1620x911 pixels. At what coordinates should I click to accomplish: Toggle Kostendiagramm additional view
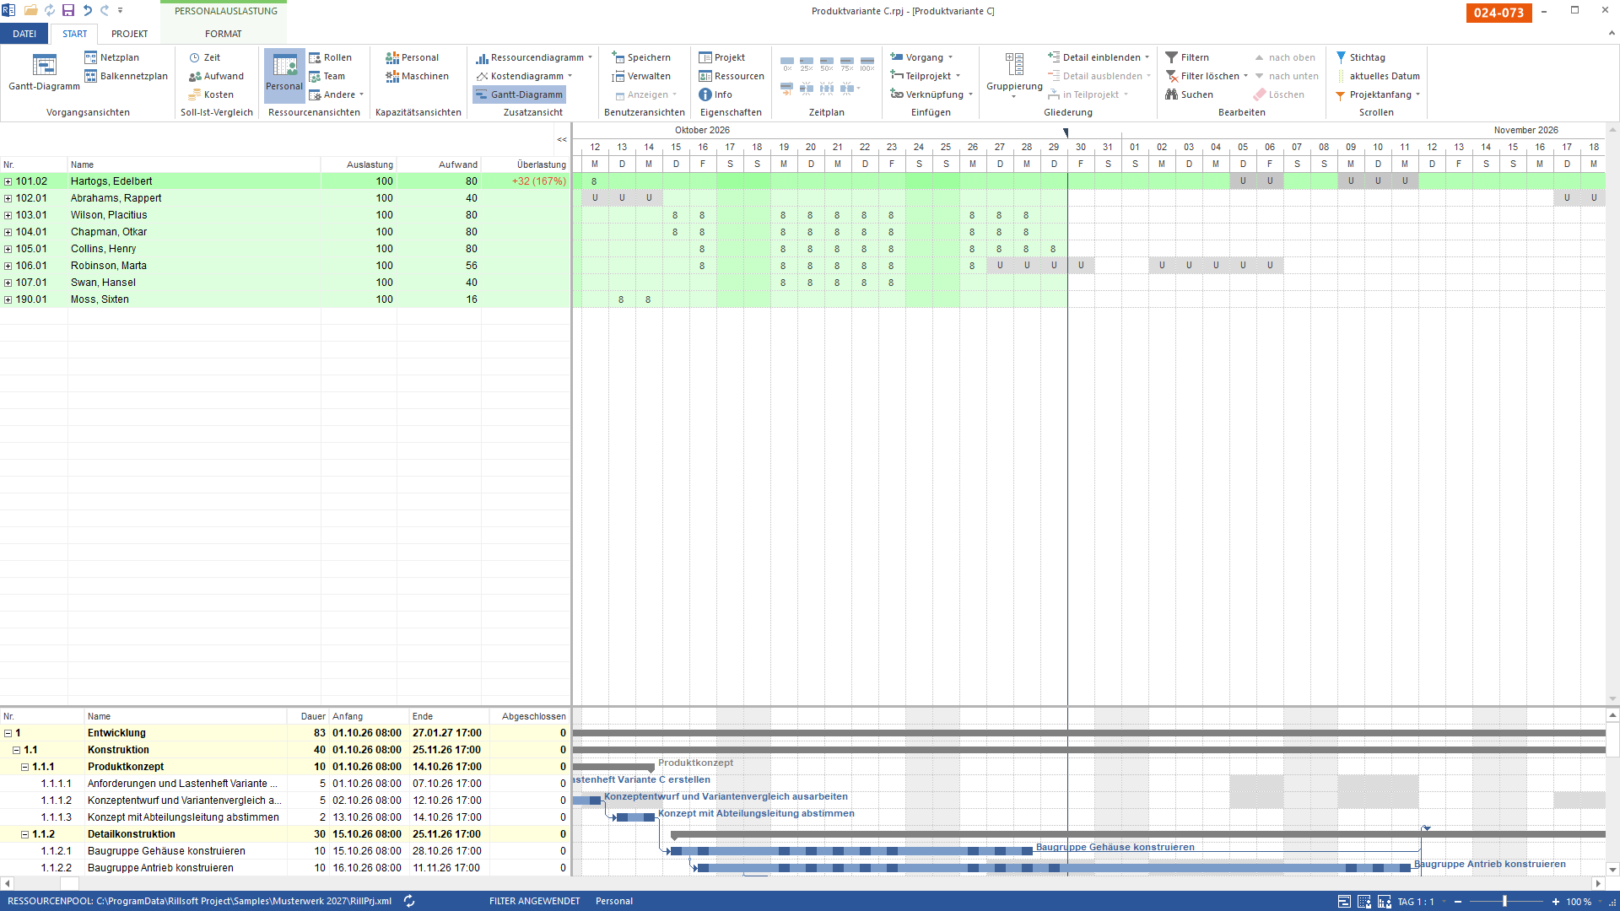pos(524,76)
